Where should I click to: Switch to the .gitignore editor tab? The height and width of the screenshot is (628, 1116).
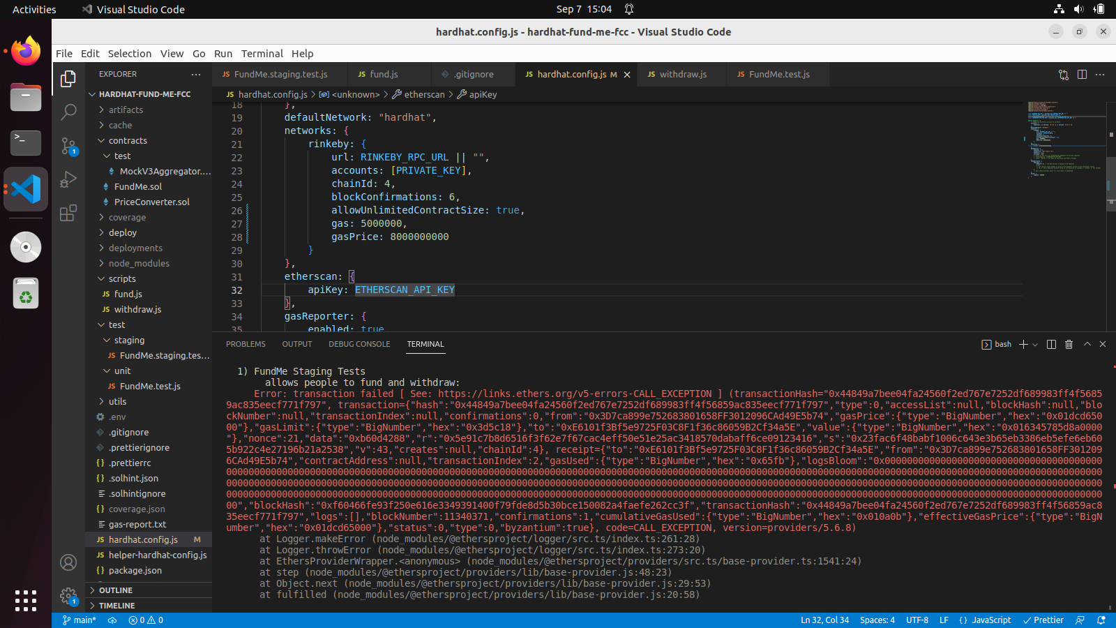coord(474,75)
